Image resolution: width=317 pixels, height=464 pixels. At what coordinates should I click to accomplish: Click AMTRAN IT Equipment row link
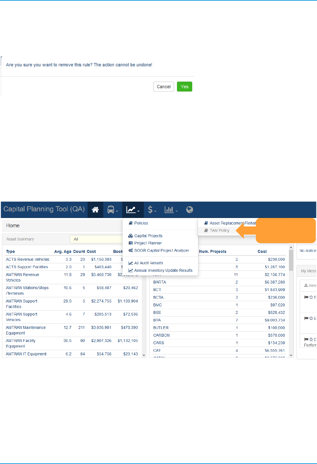pos(26,354)
